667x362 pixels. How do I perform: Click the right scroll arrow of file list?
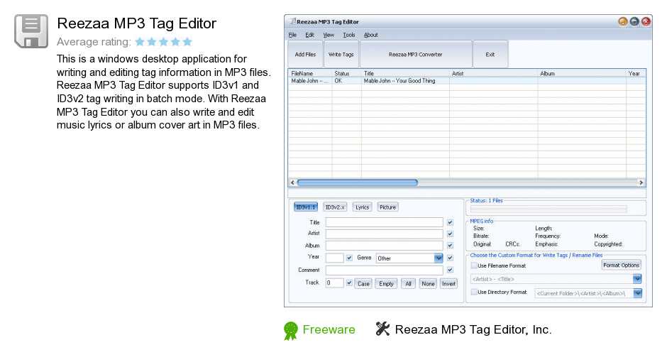(641, 182)
